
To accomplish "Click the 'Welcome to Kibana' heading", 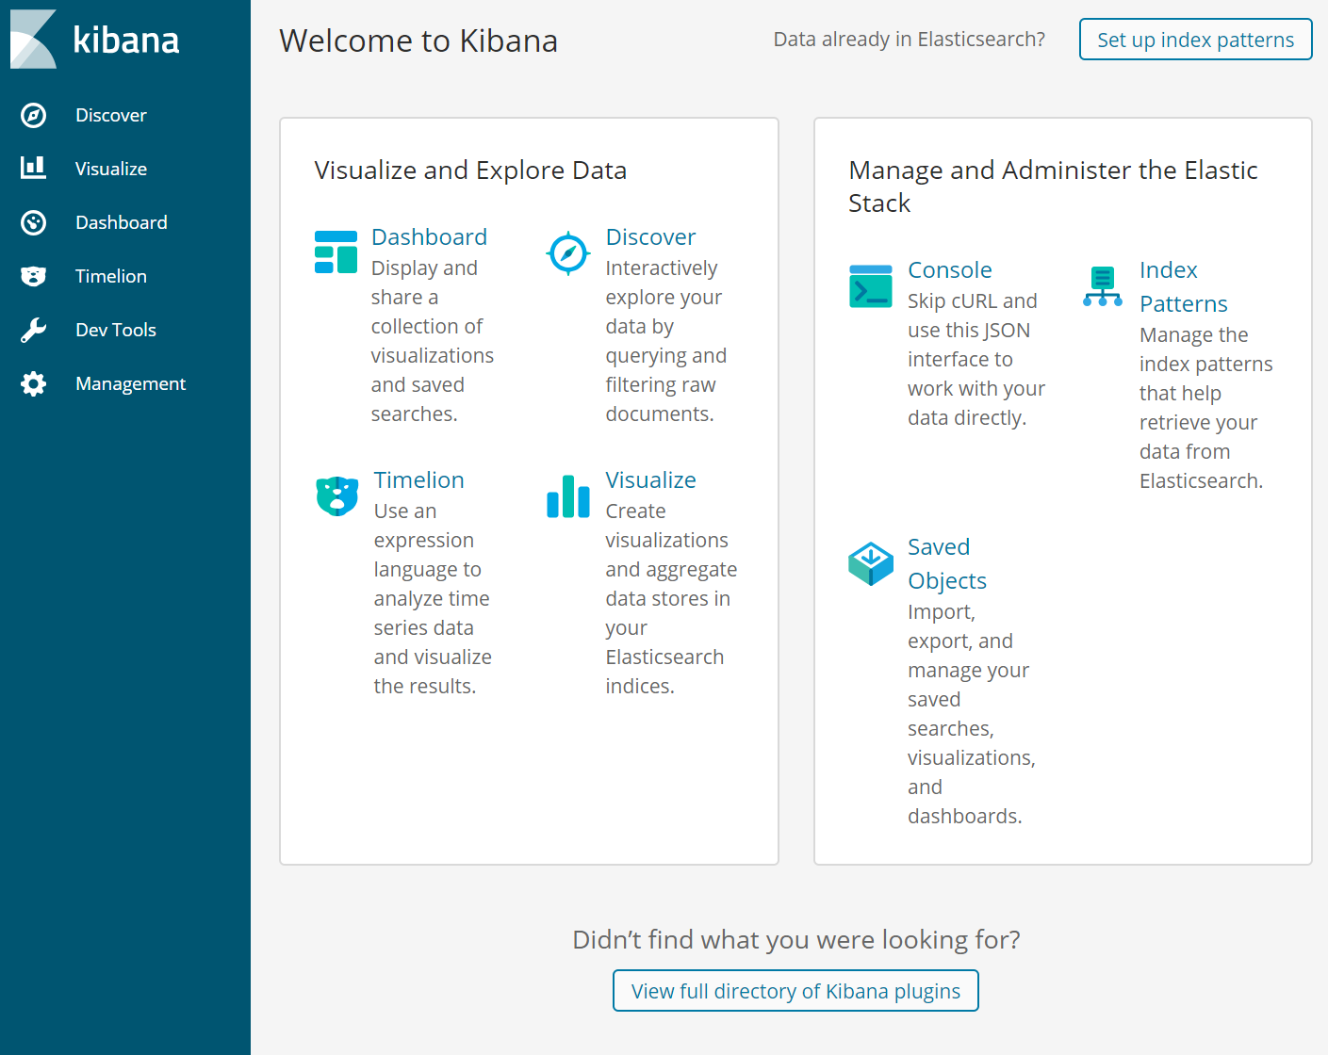I will (418, 41).
